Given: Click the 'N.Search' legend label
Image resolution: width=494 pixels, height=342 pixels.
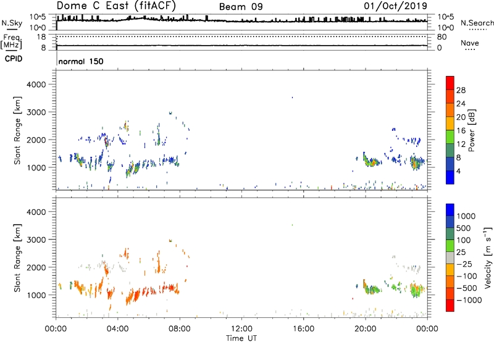Looking at the screenshot, I should [477, 23].
